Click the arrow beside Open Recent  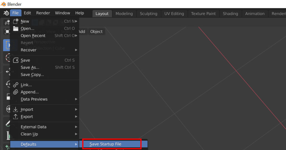pos(76,36)
